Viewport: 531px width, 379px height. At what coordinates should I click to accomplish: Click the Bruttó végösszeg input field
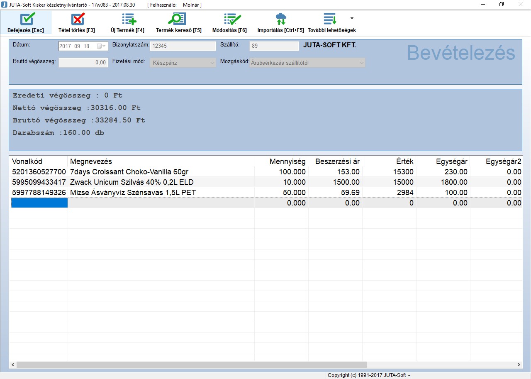83,63
